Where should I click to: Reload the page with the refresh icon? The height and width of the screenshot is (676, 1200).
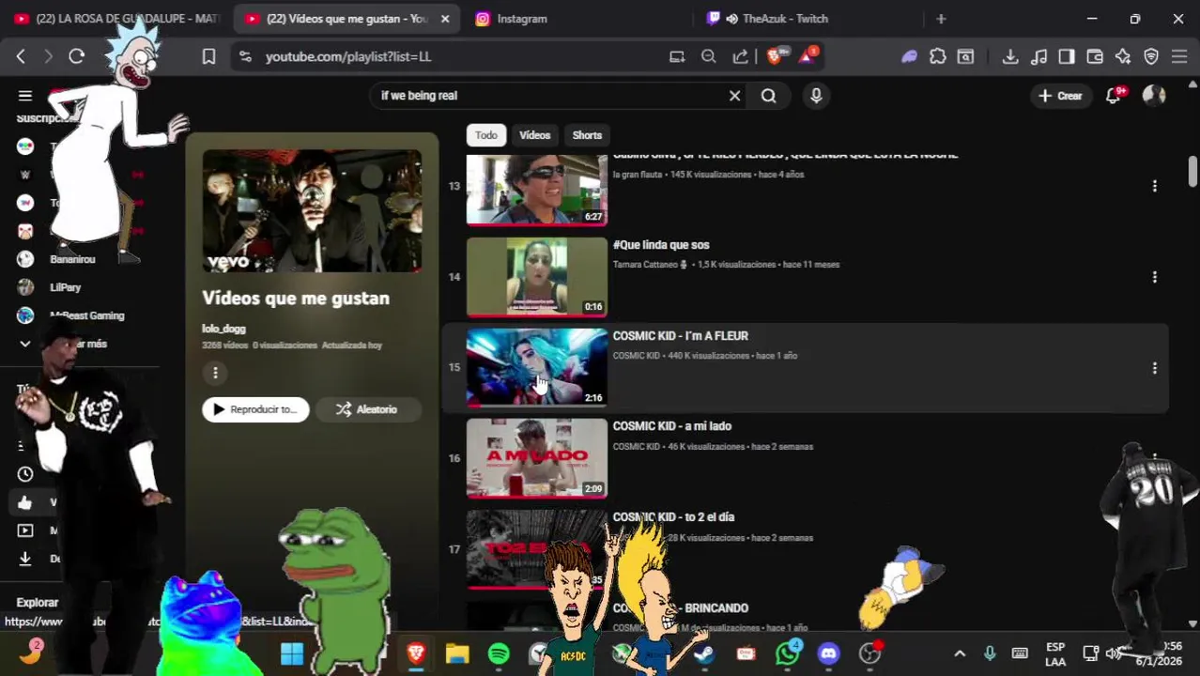pyautogui.click(x=77, y=56)
